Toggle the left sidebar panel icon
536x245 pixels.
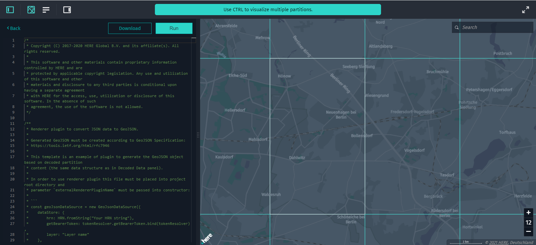pyautogui.click(x=10, y=10)
